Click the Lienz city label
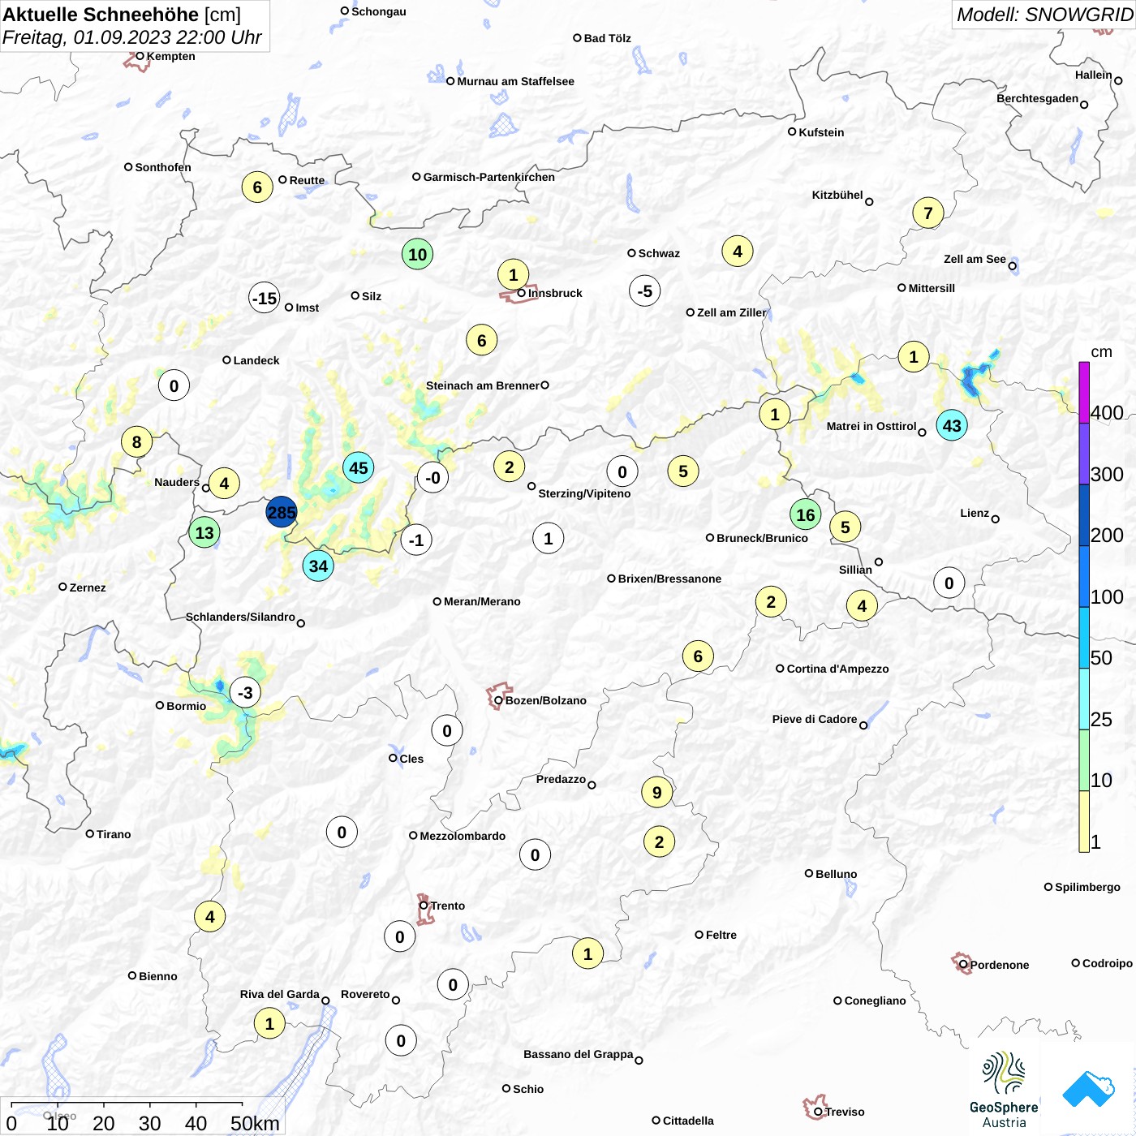Viewport: 1136px width, 1136px height. [975, 513]
